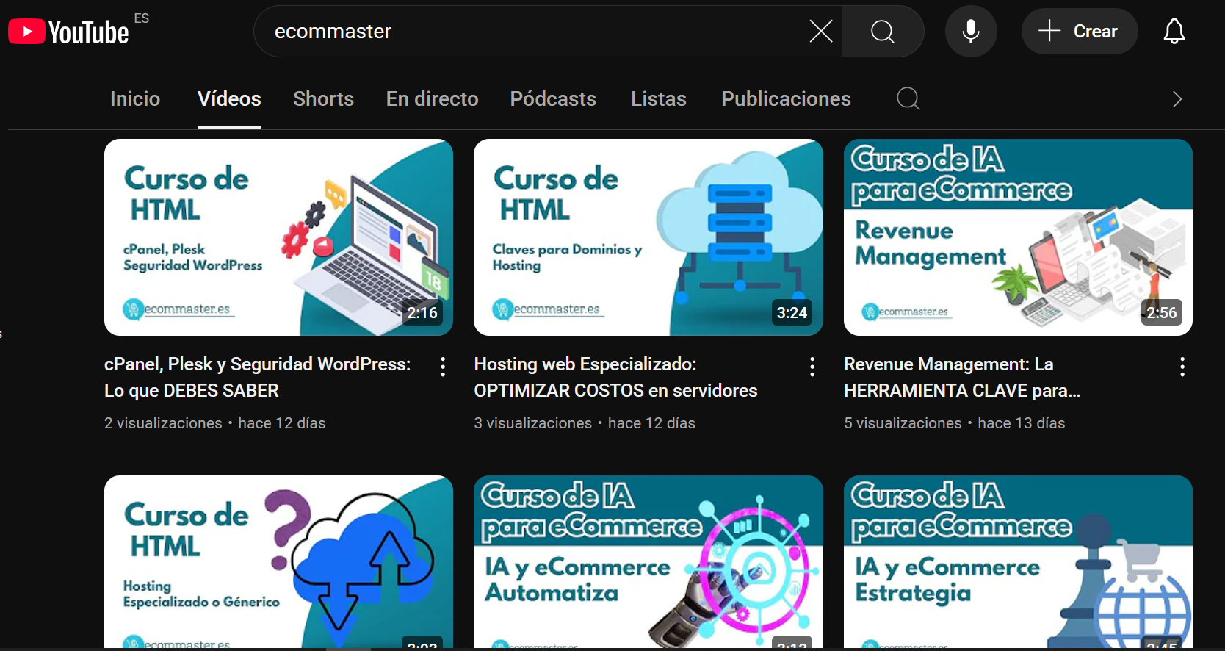This screenshot has width=1225, height=651.
Task: Switch to the Inicio tab
Action: click(135, 98)
